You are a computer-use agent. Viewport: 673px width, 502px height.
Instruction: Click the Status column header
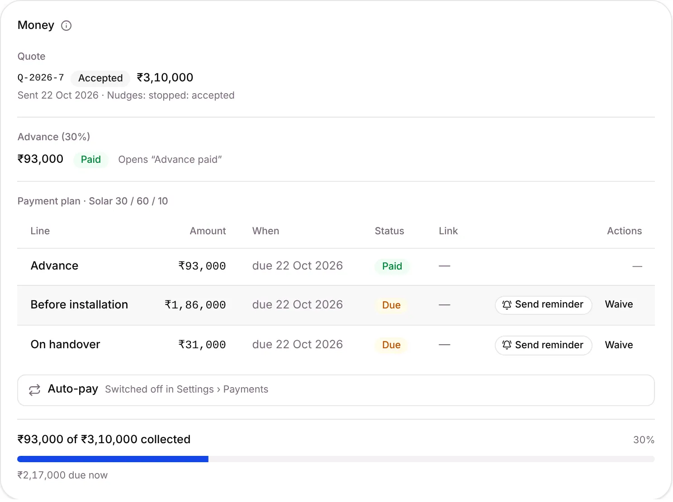click(x=389, y=231)
